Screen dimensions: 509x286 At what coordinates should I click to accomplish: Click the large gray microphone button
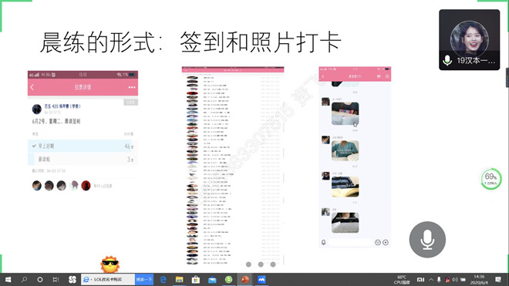click(x=427, y=240)
